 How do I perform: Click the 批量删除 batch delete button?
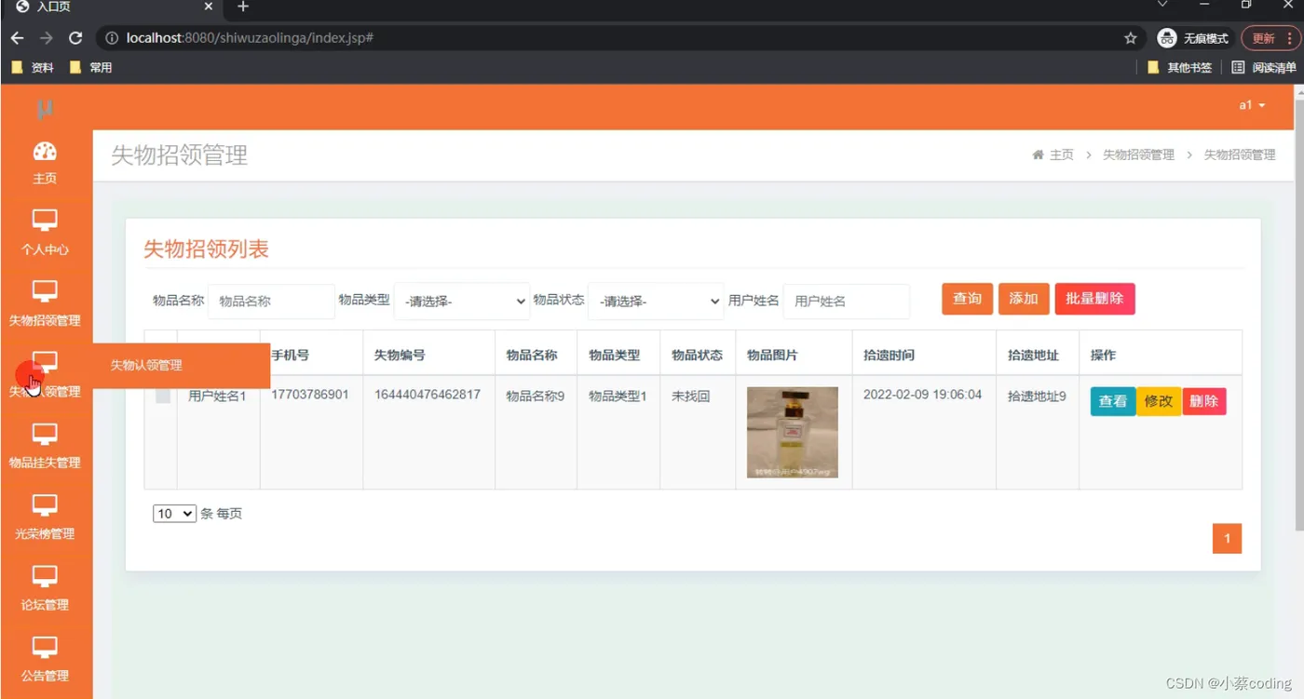(1094, 299)
